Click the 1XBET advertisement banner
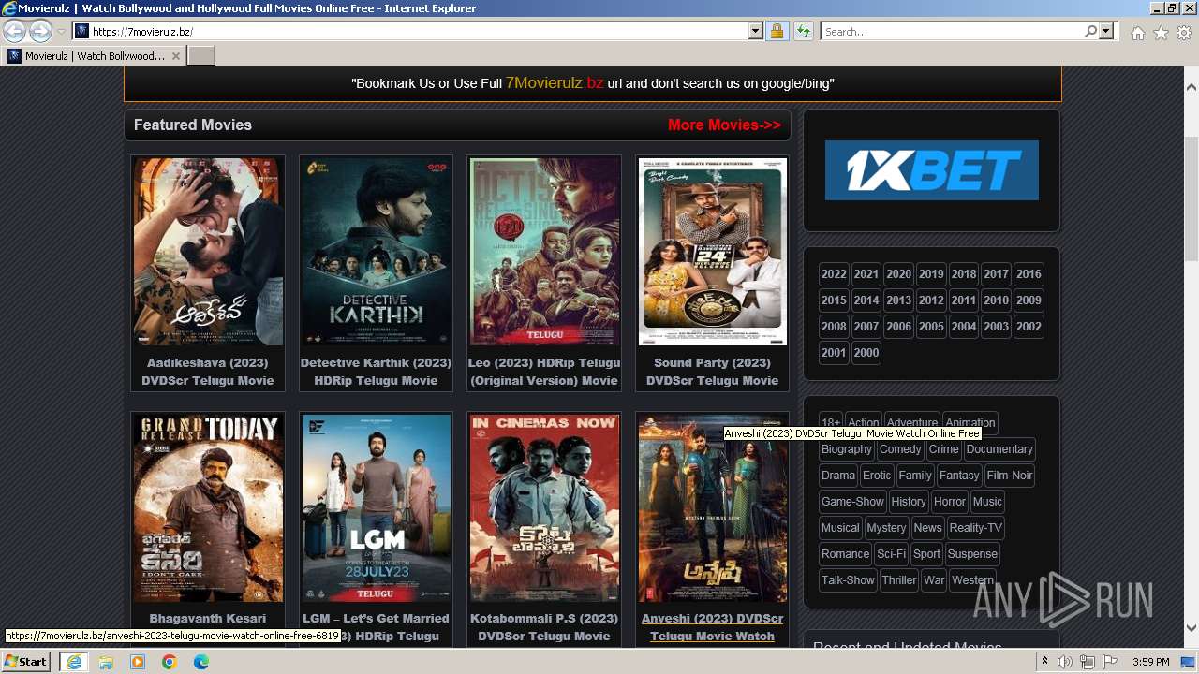Screen dimensions: 1199x674 (931, 170)
